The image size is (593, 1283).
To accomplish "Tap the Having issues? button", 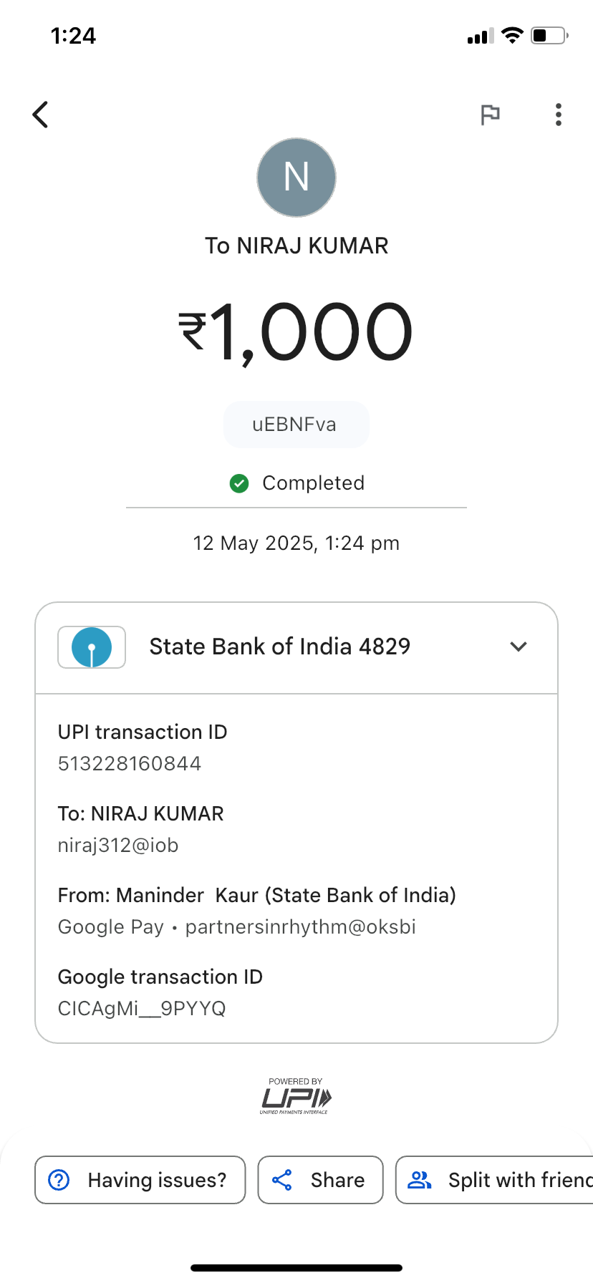I will (x=140, y=1180).
